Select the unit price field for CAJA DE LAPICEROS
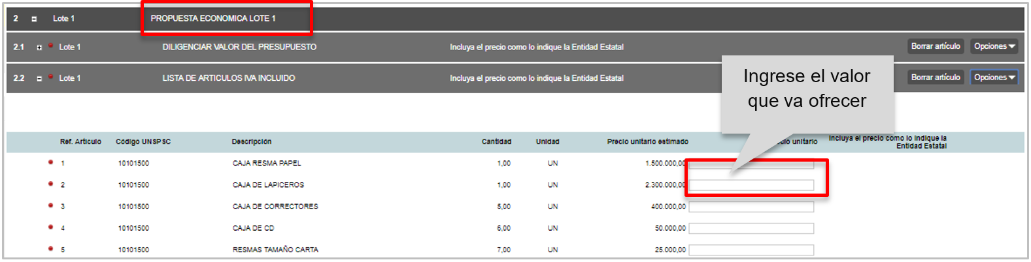This screenshot has height=262, width=1031. click(751, 185)
